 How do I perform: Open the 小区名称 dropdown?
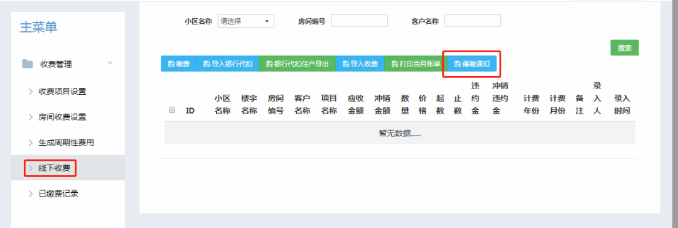click(x=246, y=21)
